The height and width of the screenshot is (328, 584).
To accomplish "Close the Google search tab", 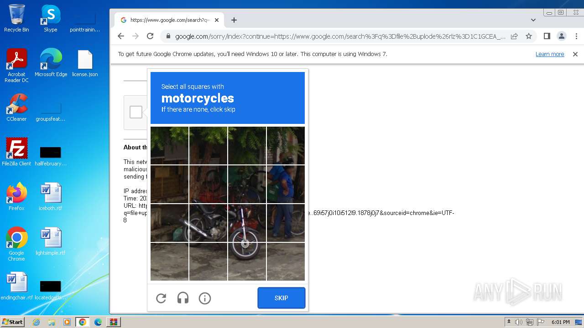I will (217, 20).
